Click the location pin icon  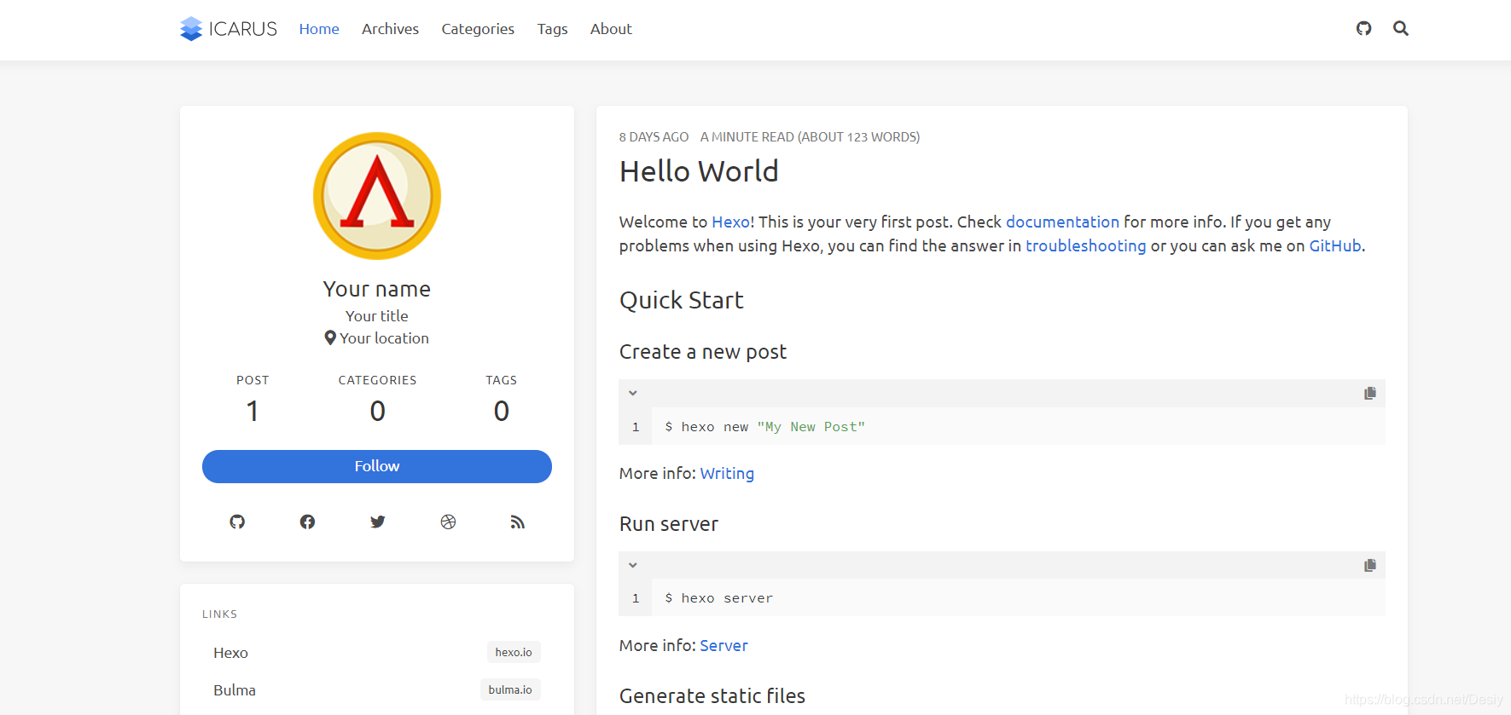(330, 337)
